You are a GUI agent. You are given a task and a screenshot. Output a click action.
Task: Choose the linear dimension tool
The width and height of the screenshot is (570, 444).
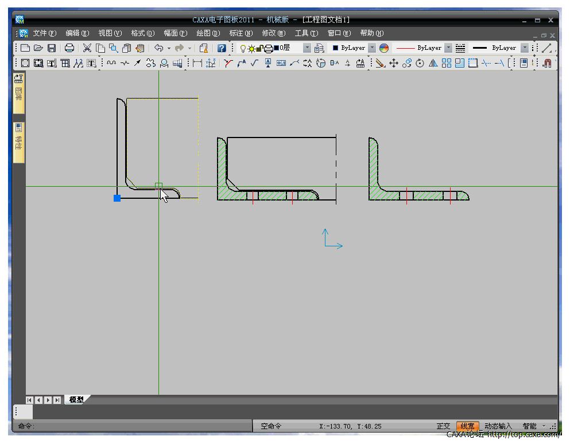[197, 63]
